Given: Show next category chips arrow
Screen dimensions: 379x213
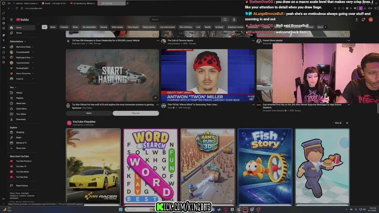Looking at the screenshot, I should (325, 27).
